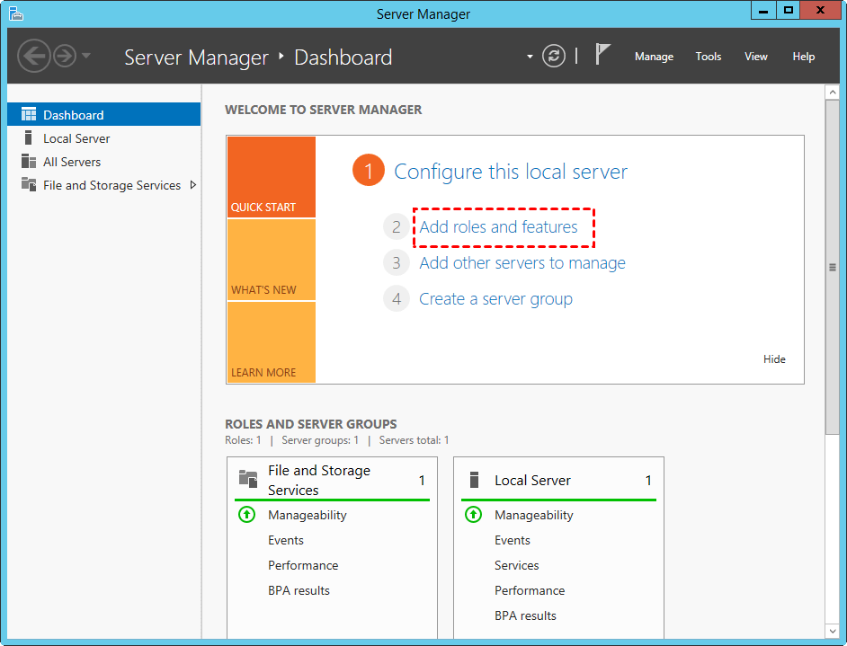Click the Local Server sidebar icon
This screenshot has width=847, height=646.
click(29, 138)
